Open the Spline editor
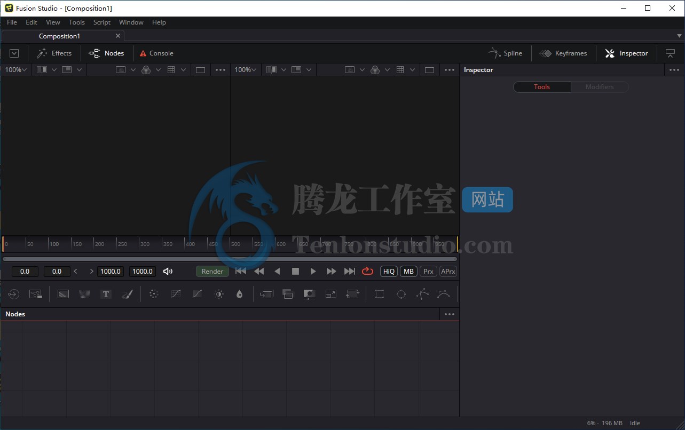 tap(505, 53)
